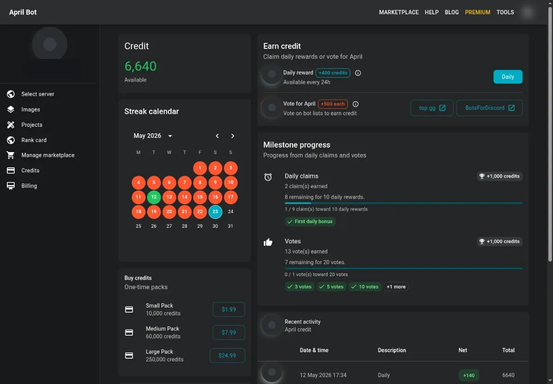Click the profile avatar in sidebar

(50, 44)
